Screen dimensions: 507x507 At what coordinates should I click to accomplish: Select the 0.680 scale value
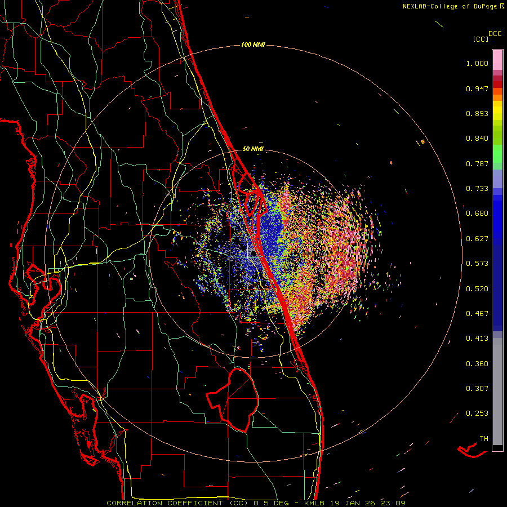point(477,214)
